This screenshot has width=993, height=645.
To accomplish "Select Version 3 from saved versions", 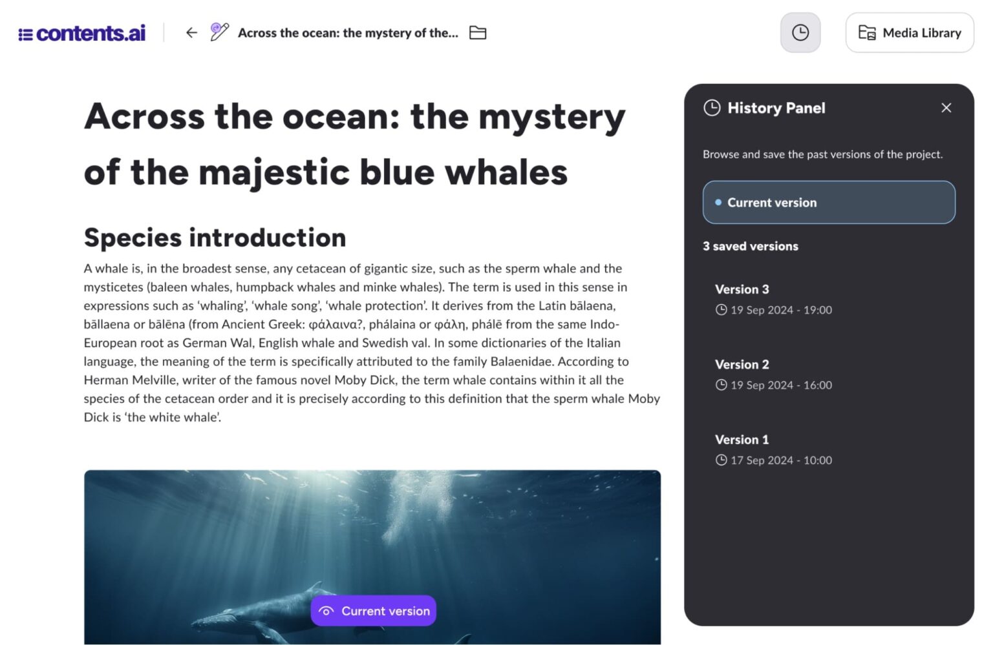I will [x=742, y=289].
